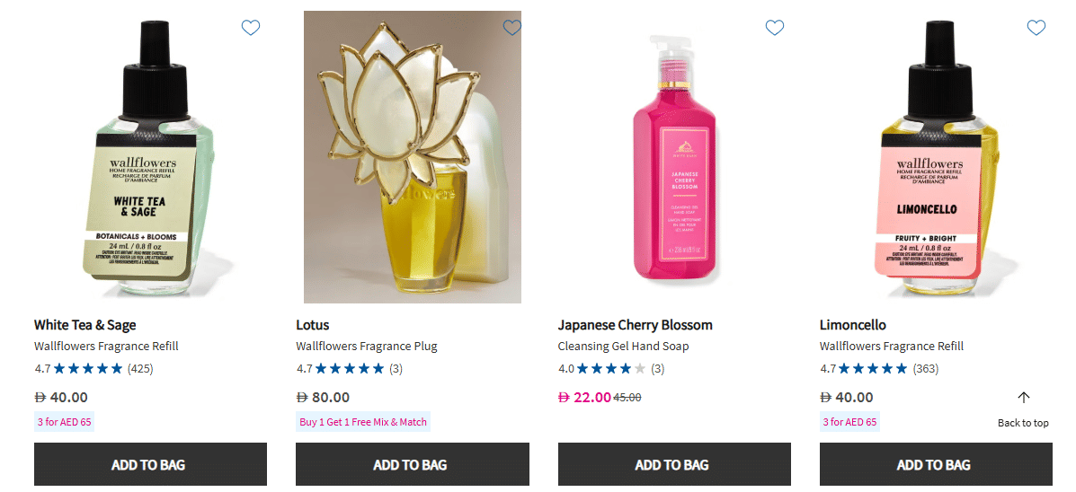Add White Tea & Sage to bag
Viewport: 1076px width, 492px height.
coord(150,464)
